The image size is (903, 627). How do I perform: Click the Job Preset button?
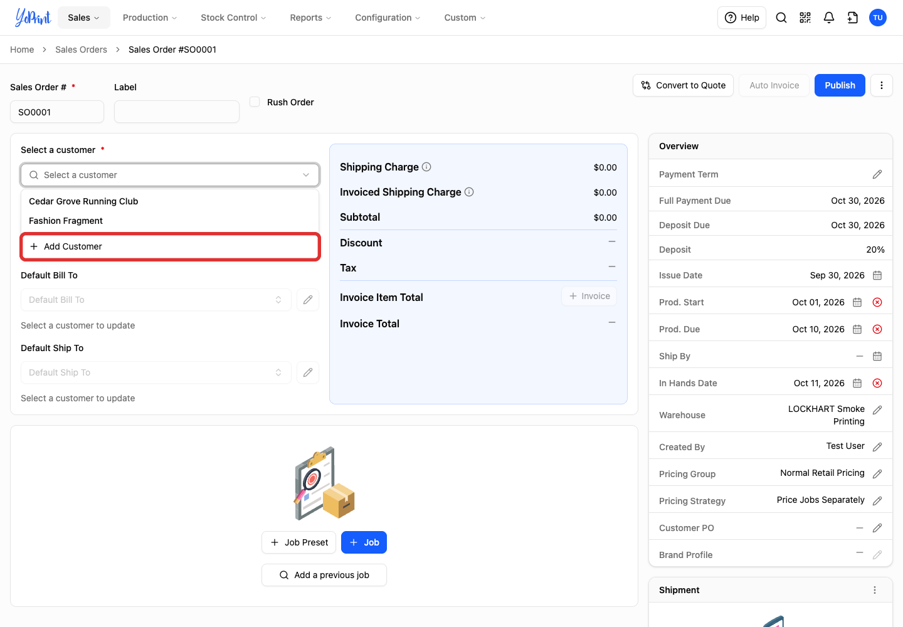coord(299,542)
